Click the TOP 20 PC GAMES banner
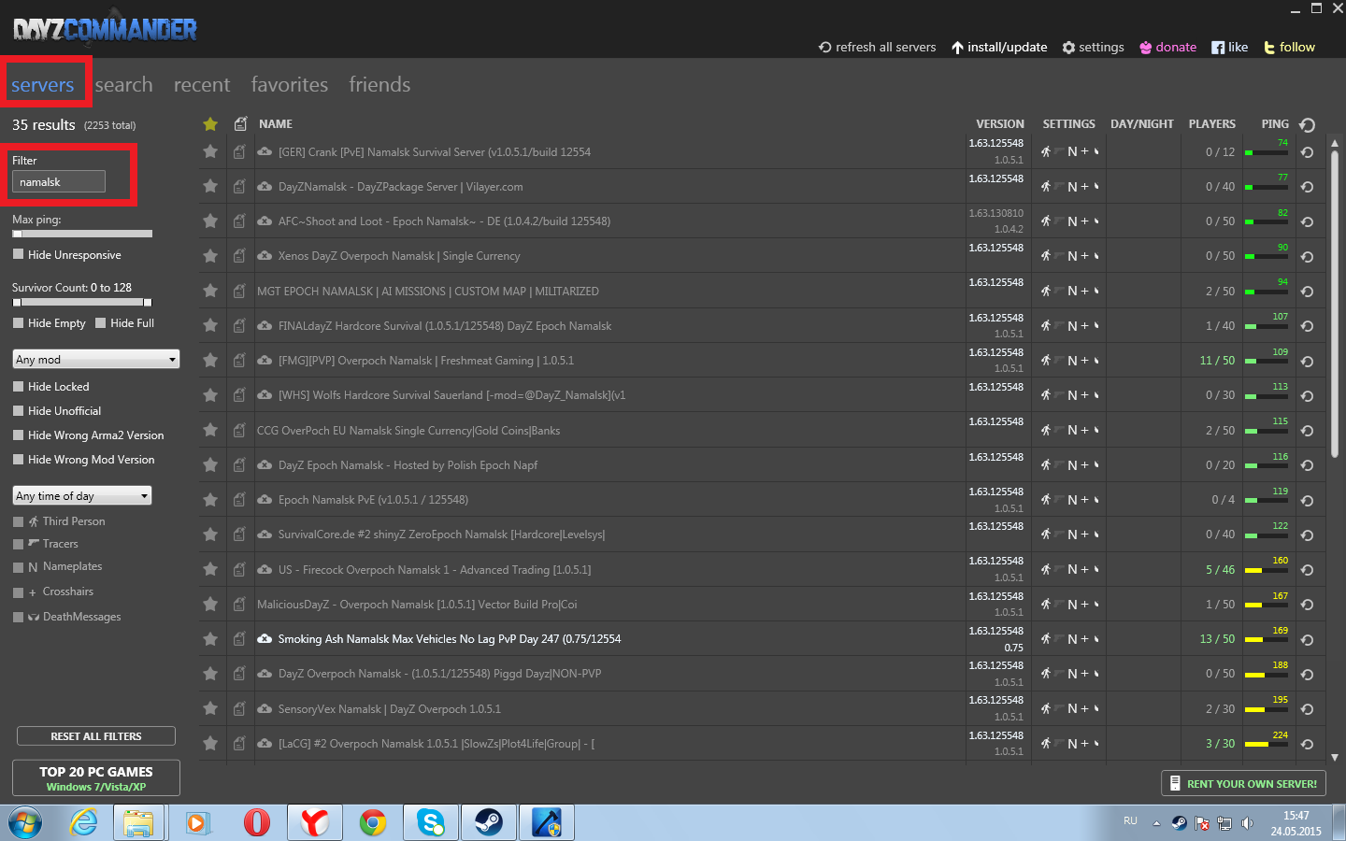 point(96,777)
